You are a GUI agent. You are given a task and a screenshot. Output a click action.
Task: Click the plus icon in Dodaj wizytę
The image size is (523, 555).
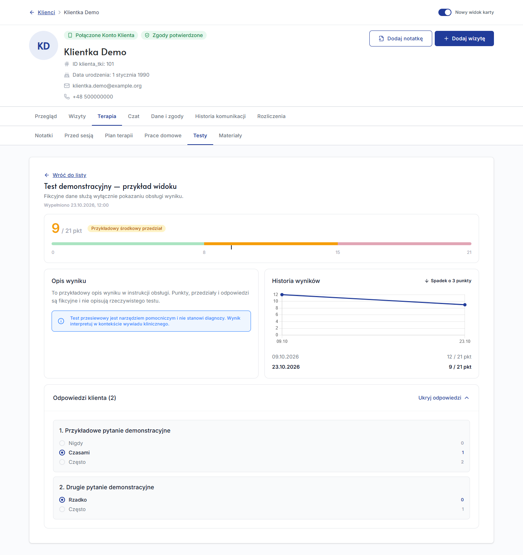point(446,39)
